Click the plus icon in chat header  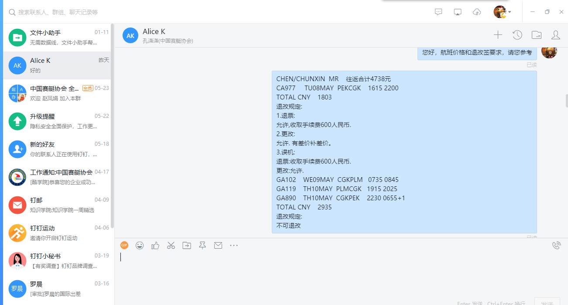(x=498, y=35)
